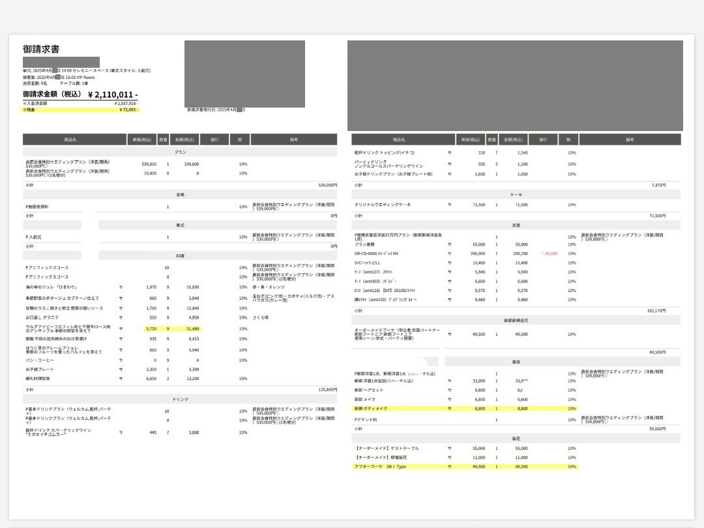
Task: Click the Pアテンド料 item name
Action: (366, 420)
